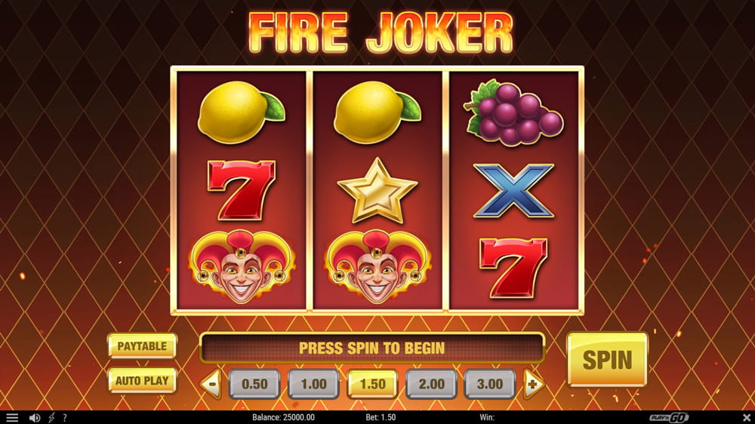The height and width of the screenshot is (424, 755).
Task: Choose the 3.00 bet value
Action: pyautogui.click(x=490, y=384)
